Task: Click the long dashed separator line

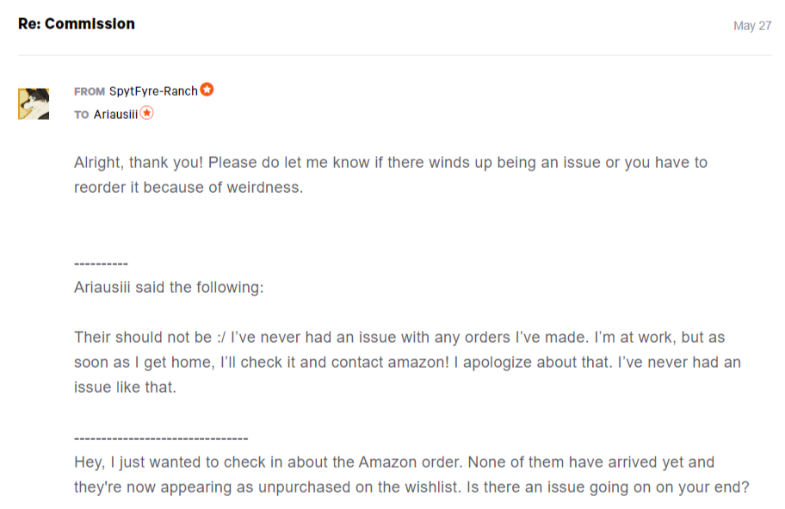Action: [161, 438]
